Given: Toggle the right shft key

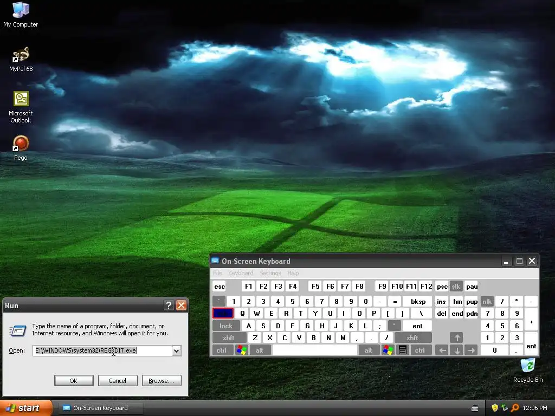Looking at the screenshot, I should tap(412, 338).
